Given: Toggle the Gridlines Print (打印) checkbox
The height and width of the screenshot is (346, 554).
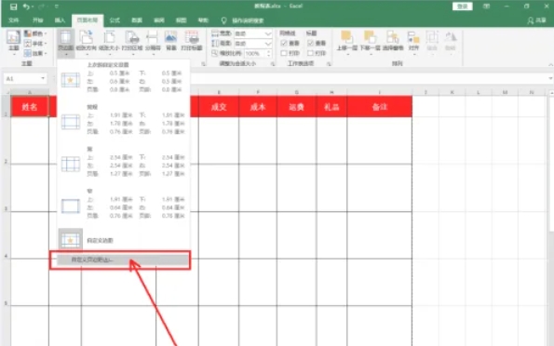Looking at the screenshot, I should pos(284,53).
